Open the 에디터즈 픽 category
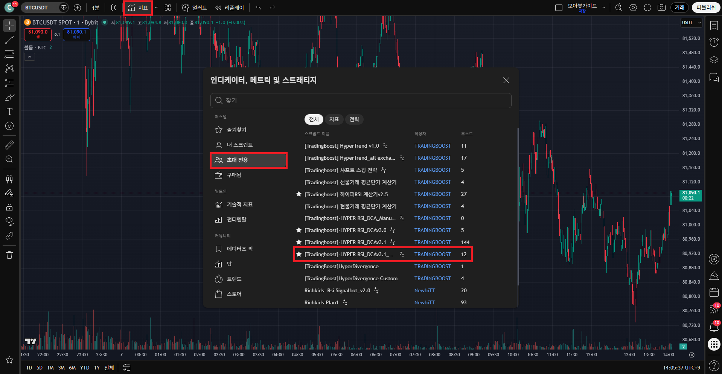722x374 pixels. pos(248,249)
